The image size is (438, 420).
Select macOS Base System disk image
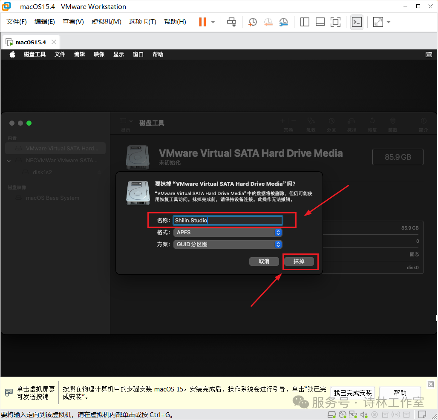click(52, 198)
